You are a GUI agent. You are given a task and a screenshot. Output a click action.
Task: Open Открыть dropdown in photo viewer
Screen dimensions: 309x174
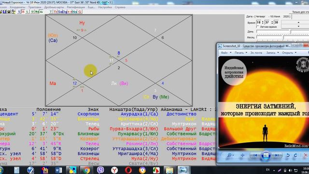point(289,53)
